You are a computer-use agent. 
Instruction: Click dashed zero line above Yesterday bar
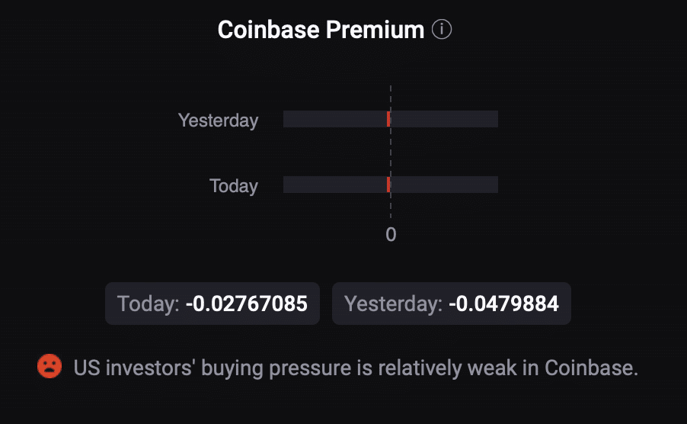coord(391,97)
